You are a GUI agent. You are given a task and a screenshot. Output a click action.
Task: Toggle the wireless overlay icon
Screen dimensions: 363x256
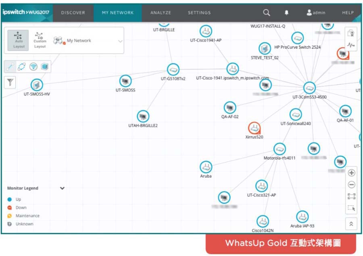33,67
